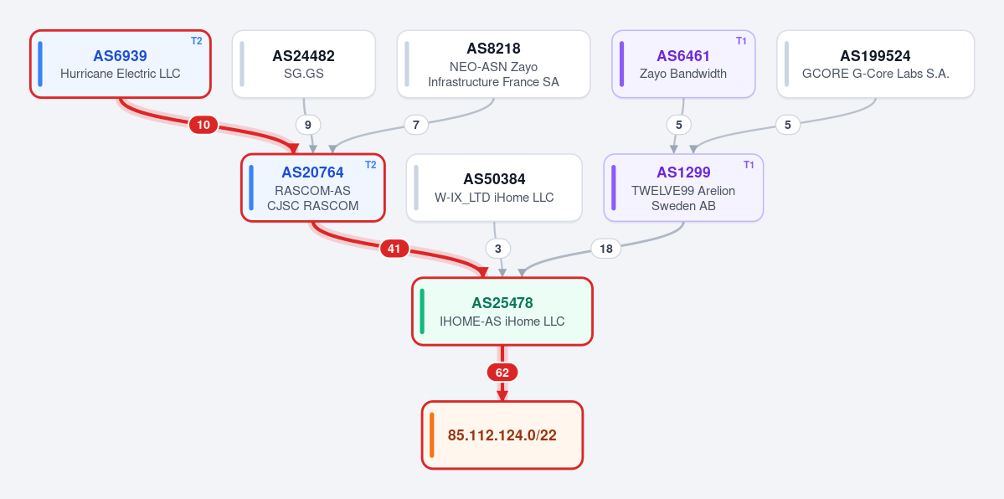Click the red edge label 10
This screenshot has height=499, width=1004.
[x=203, y=125]
